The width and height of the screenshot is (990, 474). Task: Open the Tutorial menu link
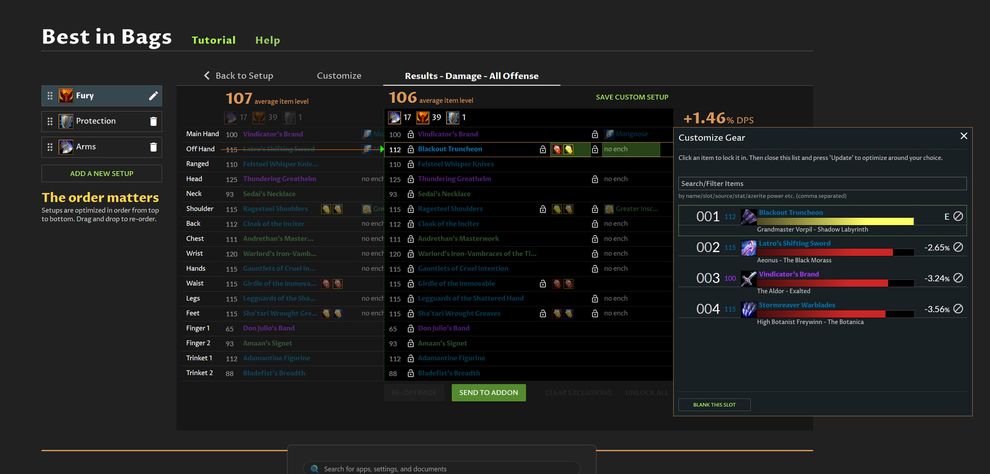pyautogui.click(x=213, y=40)
